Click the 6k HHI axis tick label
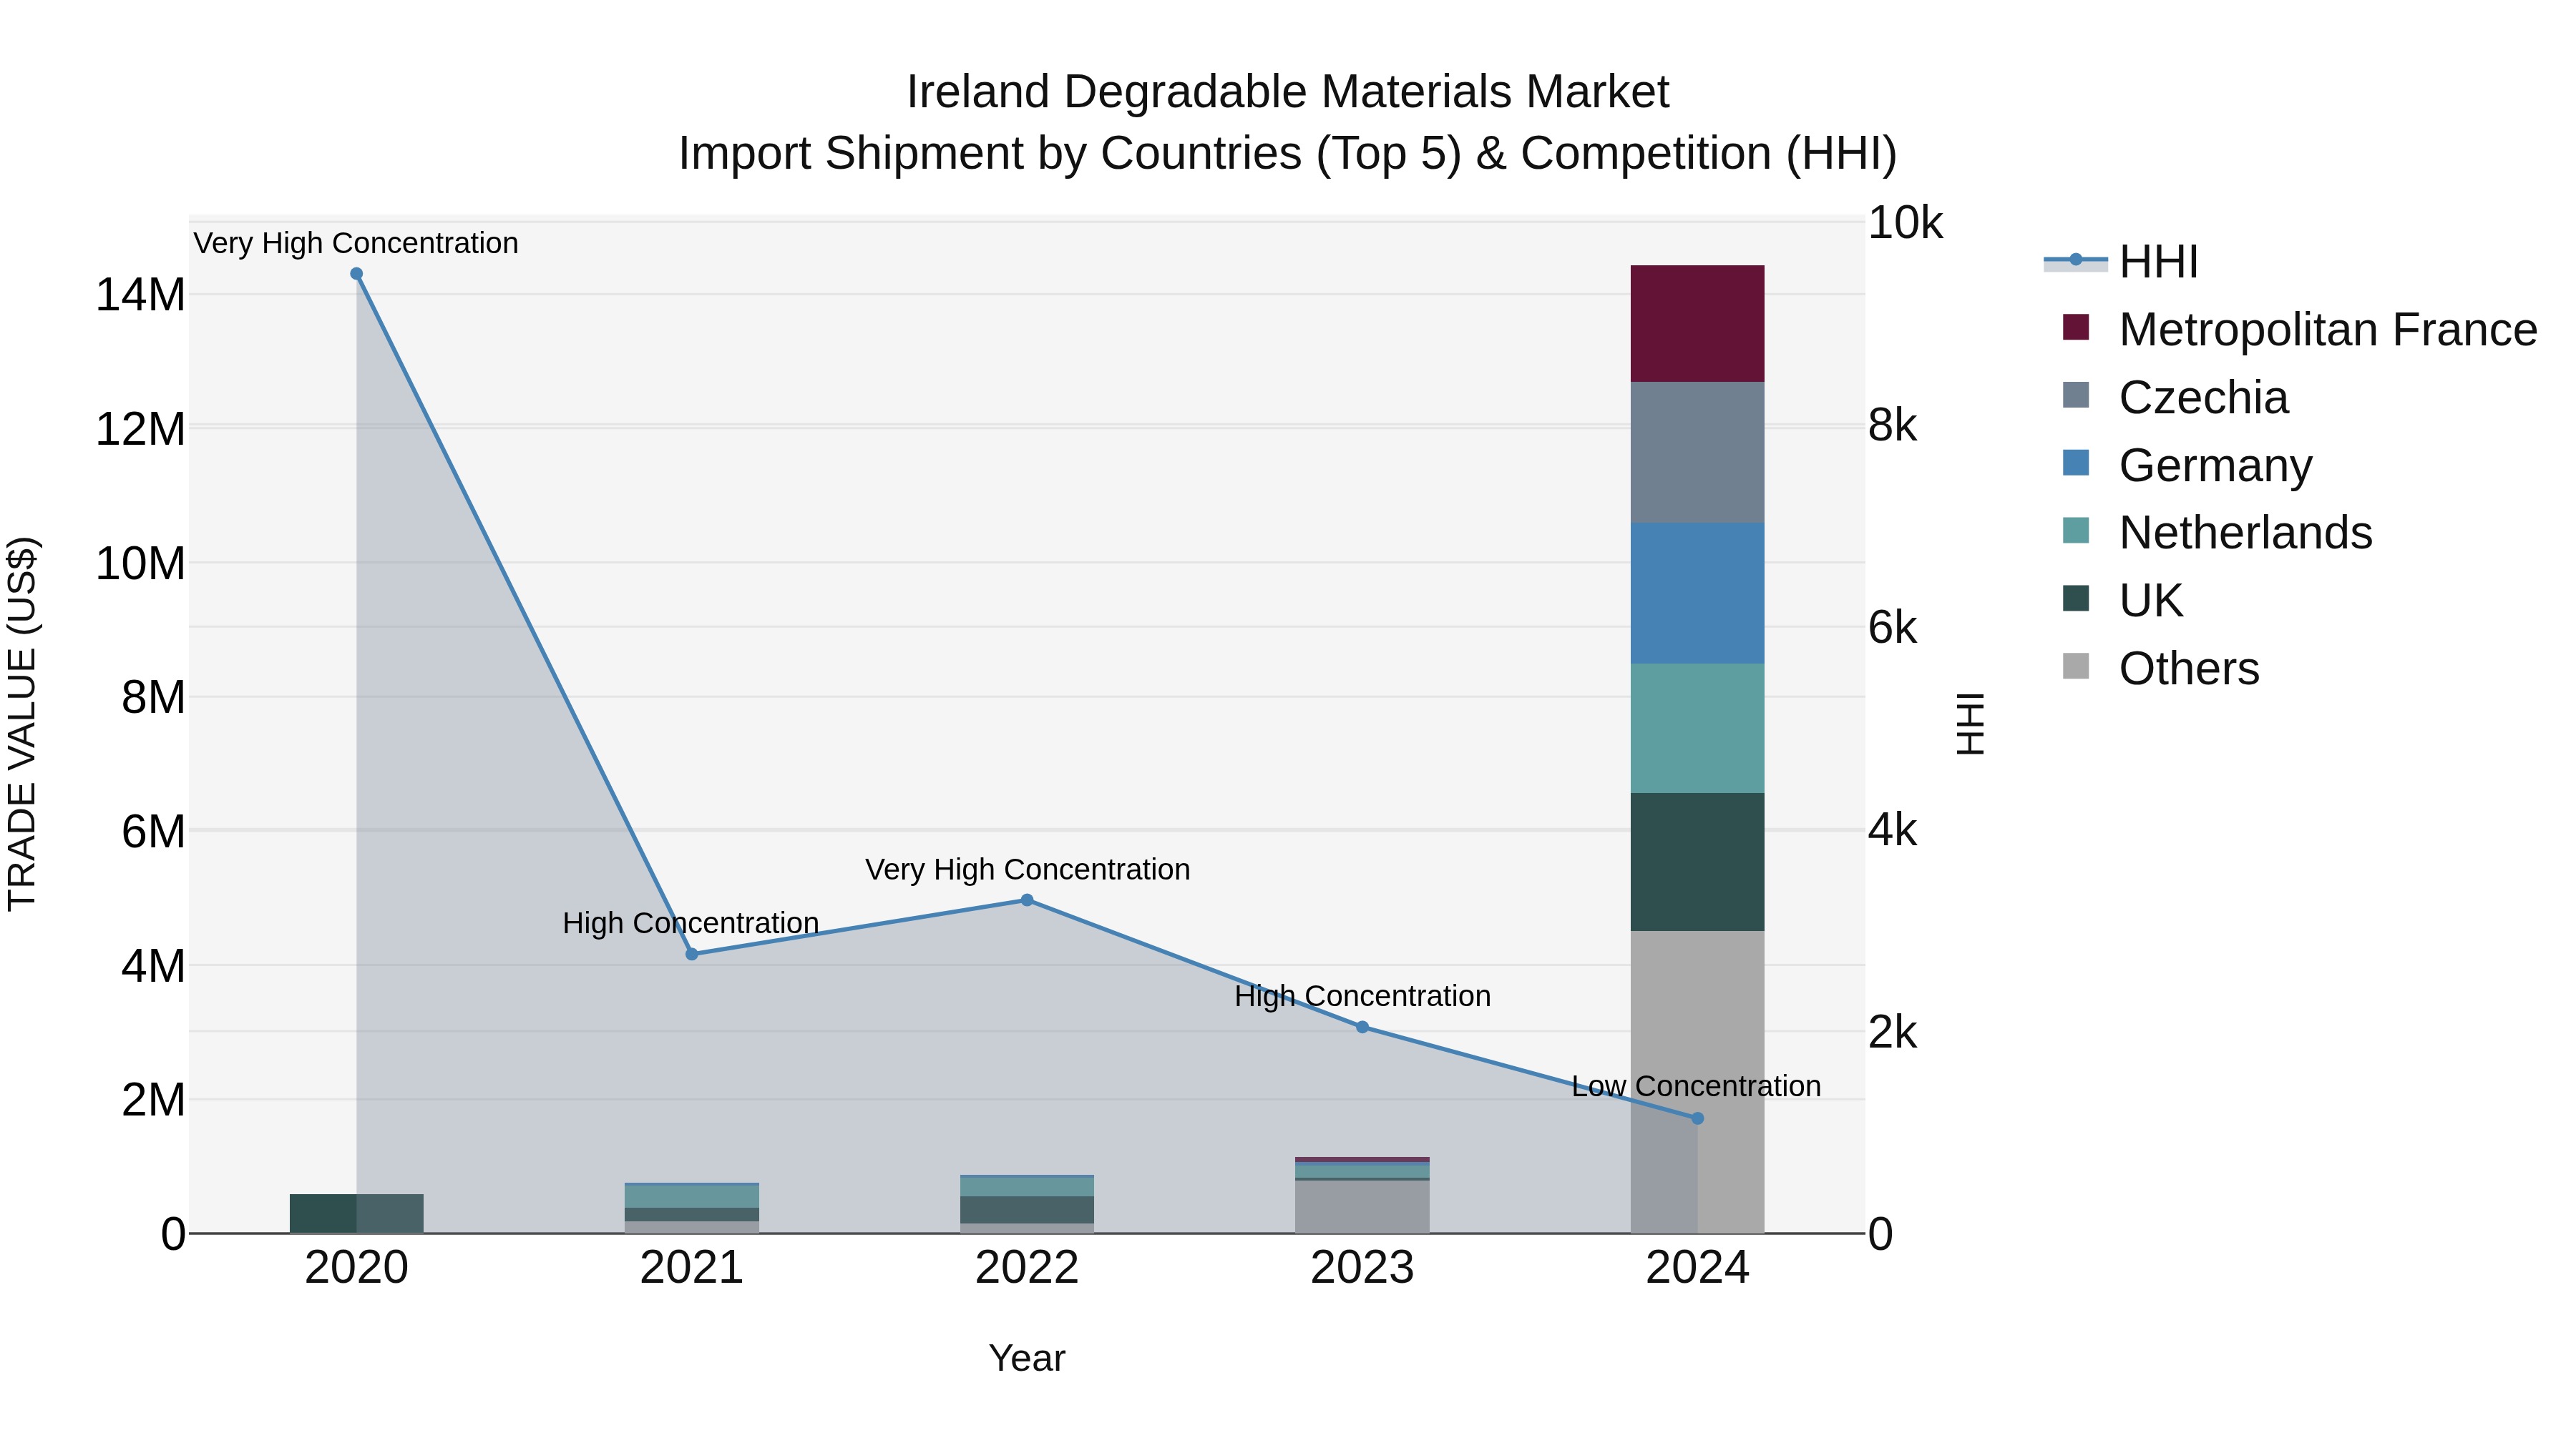This screenshot has width=2576, height=1448. pos(1892,628)
